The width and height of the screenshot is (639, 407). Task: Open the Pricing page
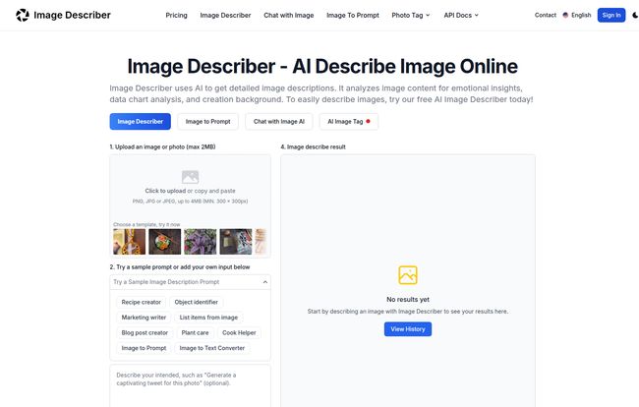[176, 15]
